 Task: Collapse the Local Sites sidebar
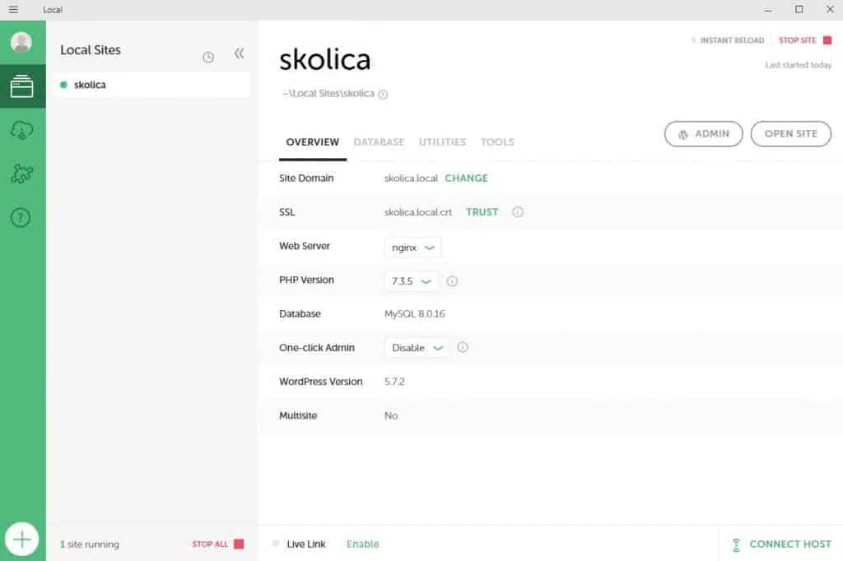239,53
